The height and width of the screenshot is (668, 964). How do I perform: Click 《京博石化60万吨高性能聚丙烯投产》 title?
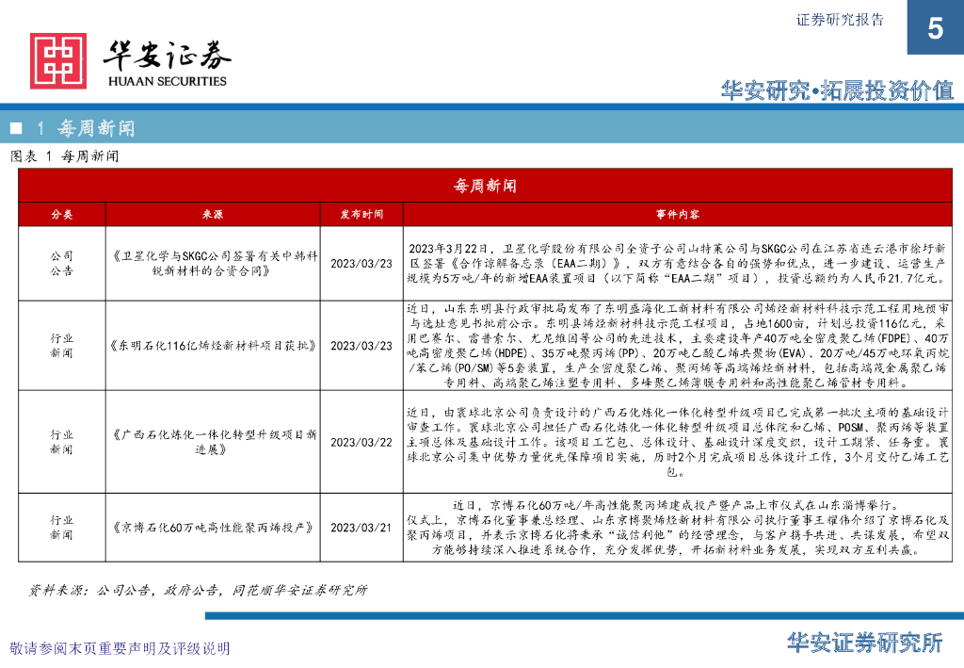coord(213,528)
